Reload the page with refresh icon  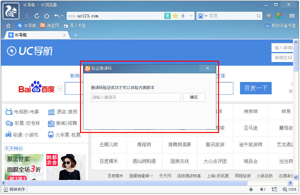(37, 16)
